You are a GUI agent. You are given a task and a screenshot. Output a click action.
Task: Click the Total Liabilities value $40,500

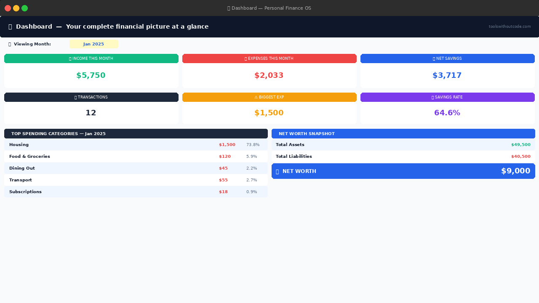(521, 157)
